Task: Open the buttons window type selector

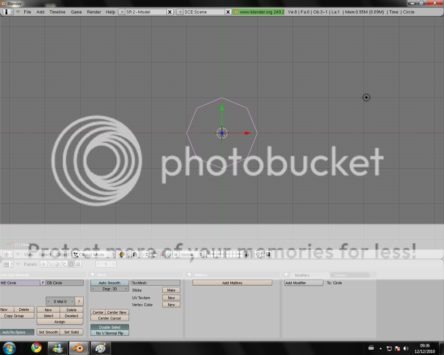Action: click(x=8, y=264)
